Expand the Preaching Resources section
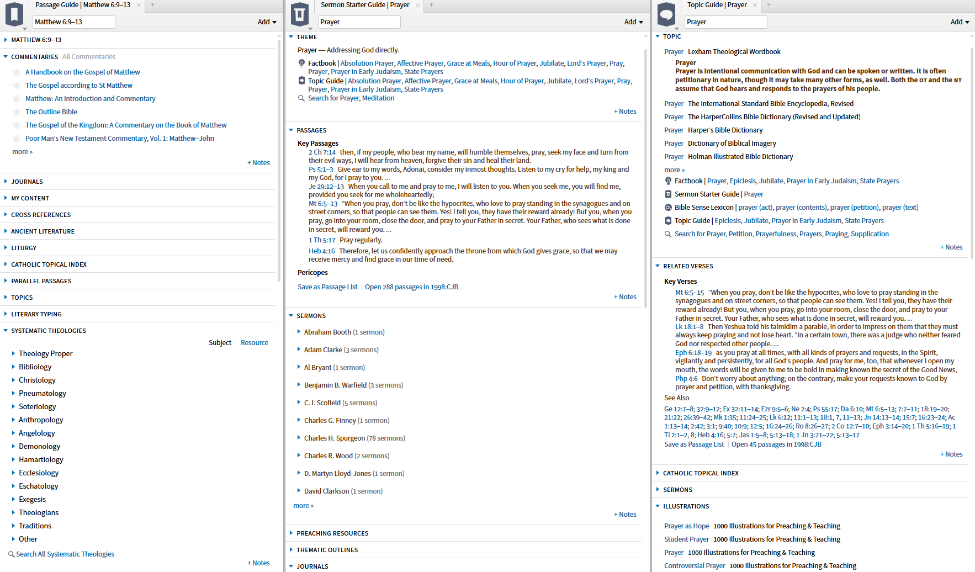Viewport: 975px width, 572px height. point(291,533)
